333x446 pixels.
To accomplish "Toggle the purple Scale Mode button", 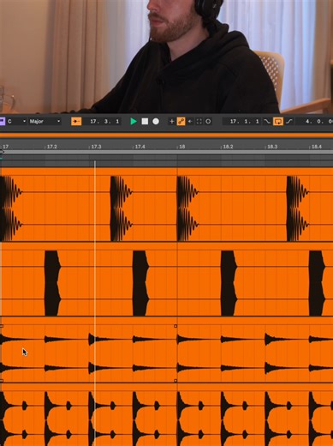I will pyautogui.click(x=2, y=121).
